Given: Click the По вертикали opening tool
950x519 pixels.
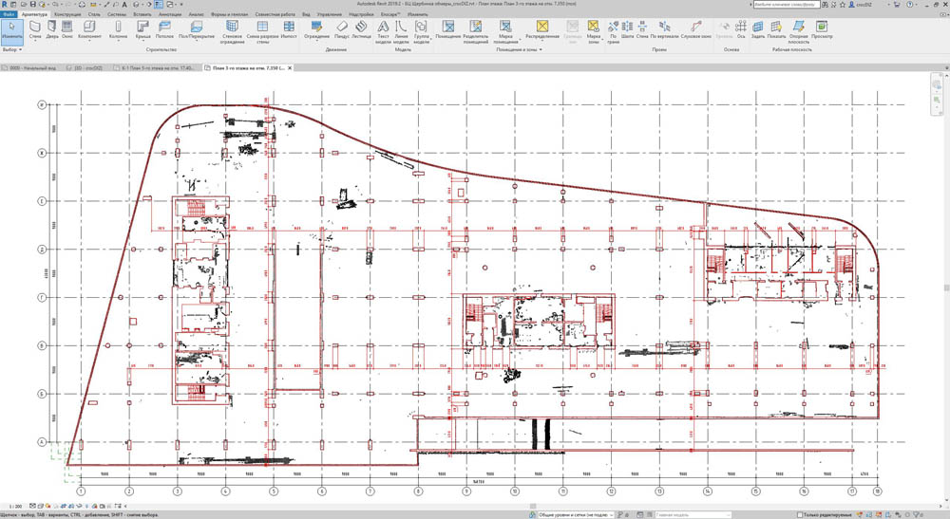Looking at the screenshot, I should [665, 30].
